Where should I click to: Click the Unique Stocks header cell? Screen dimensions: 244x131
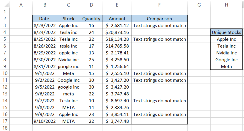click(x=226, y=32)
